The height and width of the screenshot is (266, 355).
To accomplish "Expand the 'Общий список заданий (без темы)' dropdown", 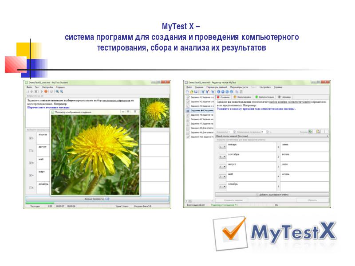I will tap(272, 136).
